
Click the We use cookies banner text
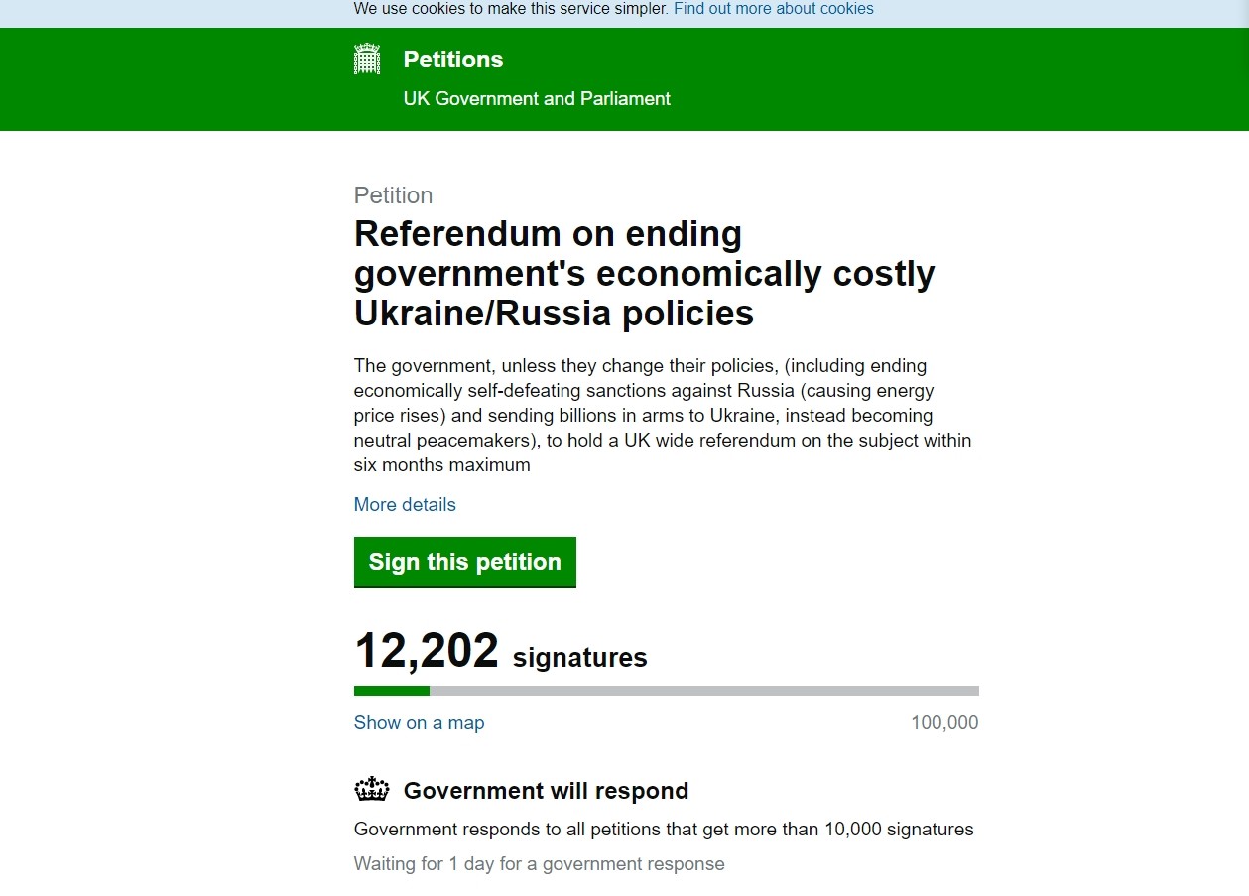tap(510, 9)
